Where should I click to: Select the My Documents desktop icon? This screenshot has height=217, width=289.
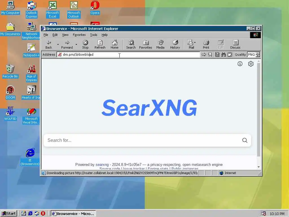click(x=10, y=29)
